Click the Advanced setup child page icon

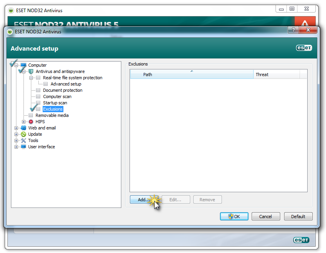pos(46,84)
